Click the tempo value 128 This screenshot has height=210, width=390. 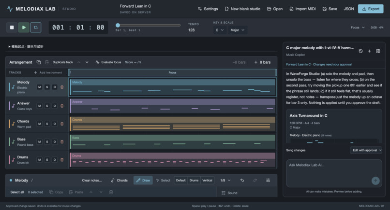192,30
